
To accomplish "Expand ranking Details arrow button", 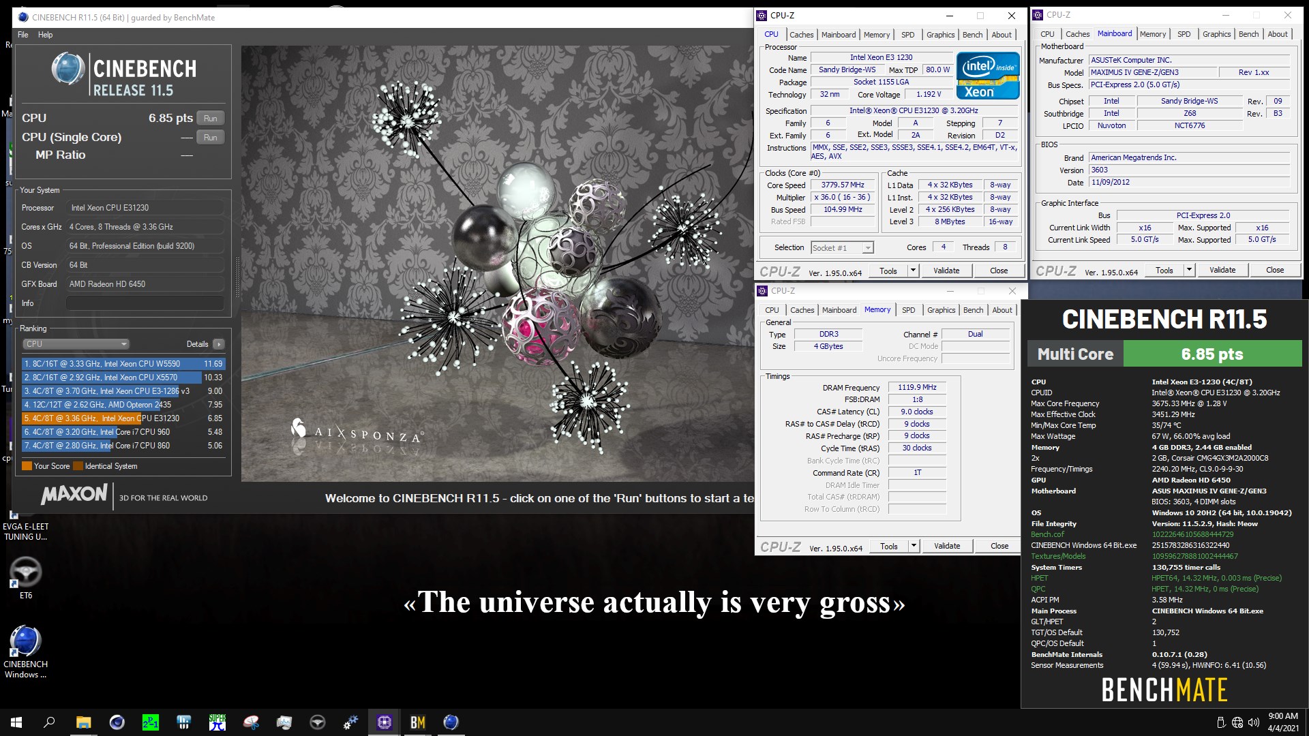I will 219,344.
